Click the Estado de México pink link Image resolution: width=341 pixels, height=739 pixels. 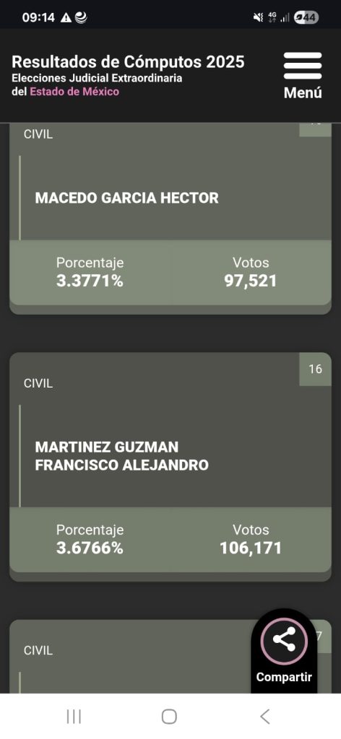[x=74, y=92]
